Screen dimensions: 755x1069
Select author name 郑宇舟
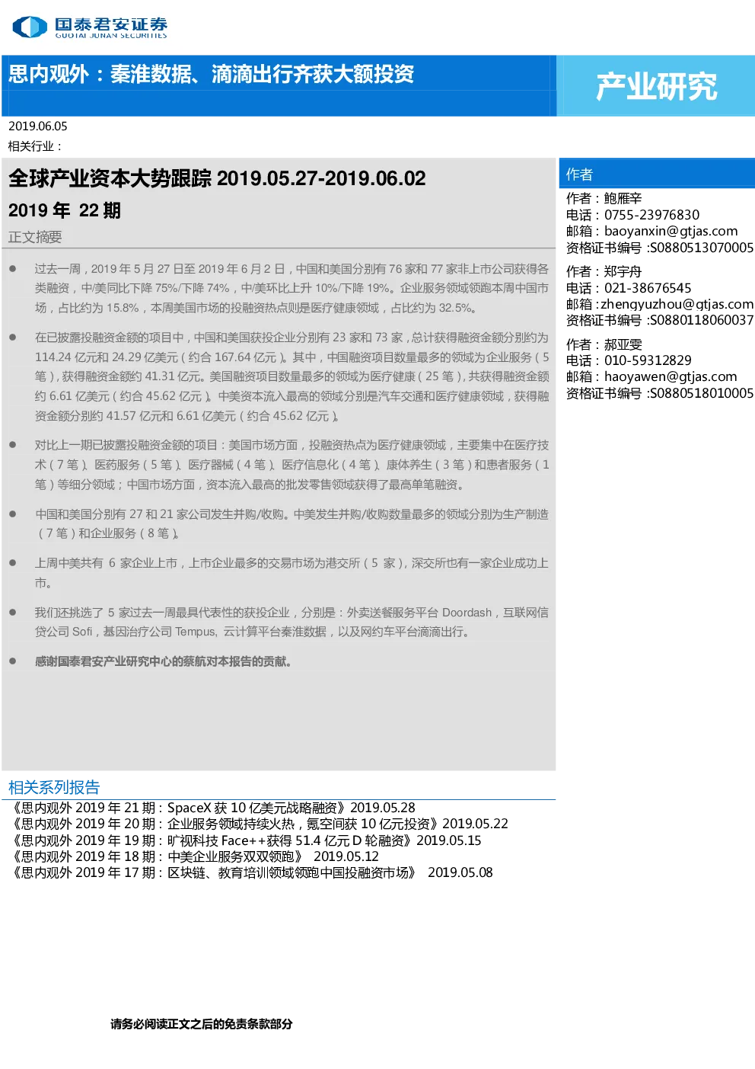[623, 271]
